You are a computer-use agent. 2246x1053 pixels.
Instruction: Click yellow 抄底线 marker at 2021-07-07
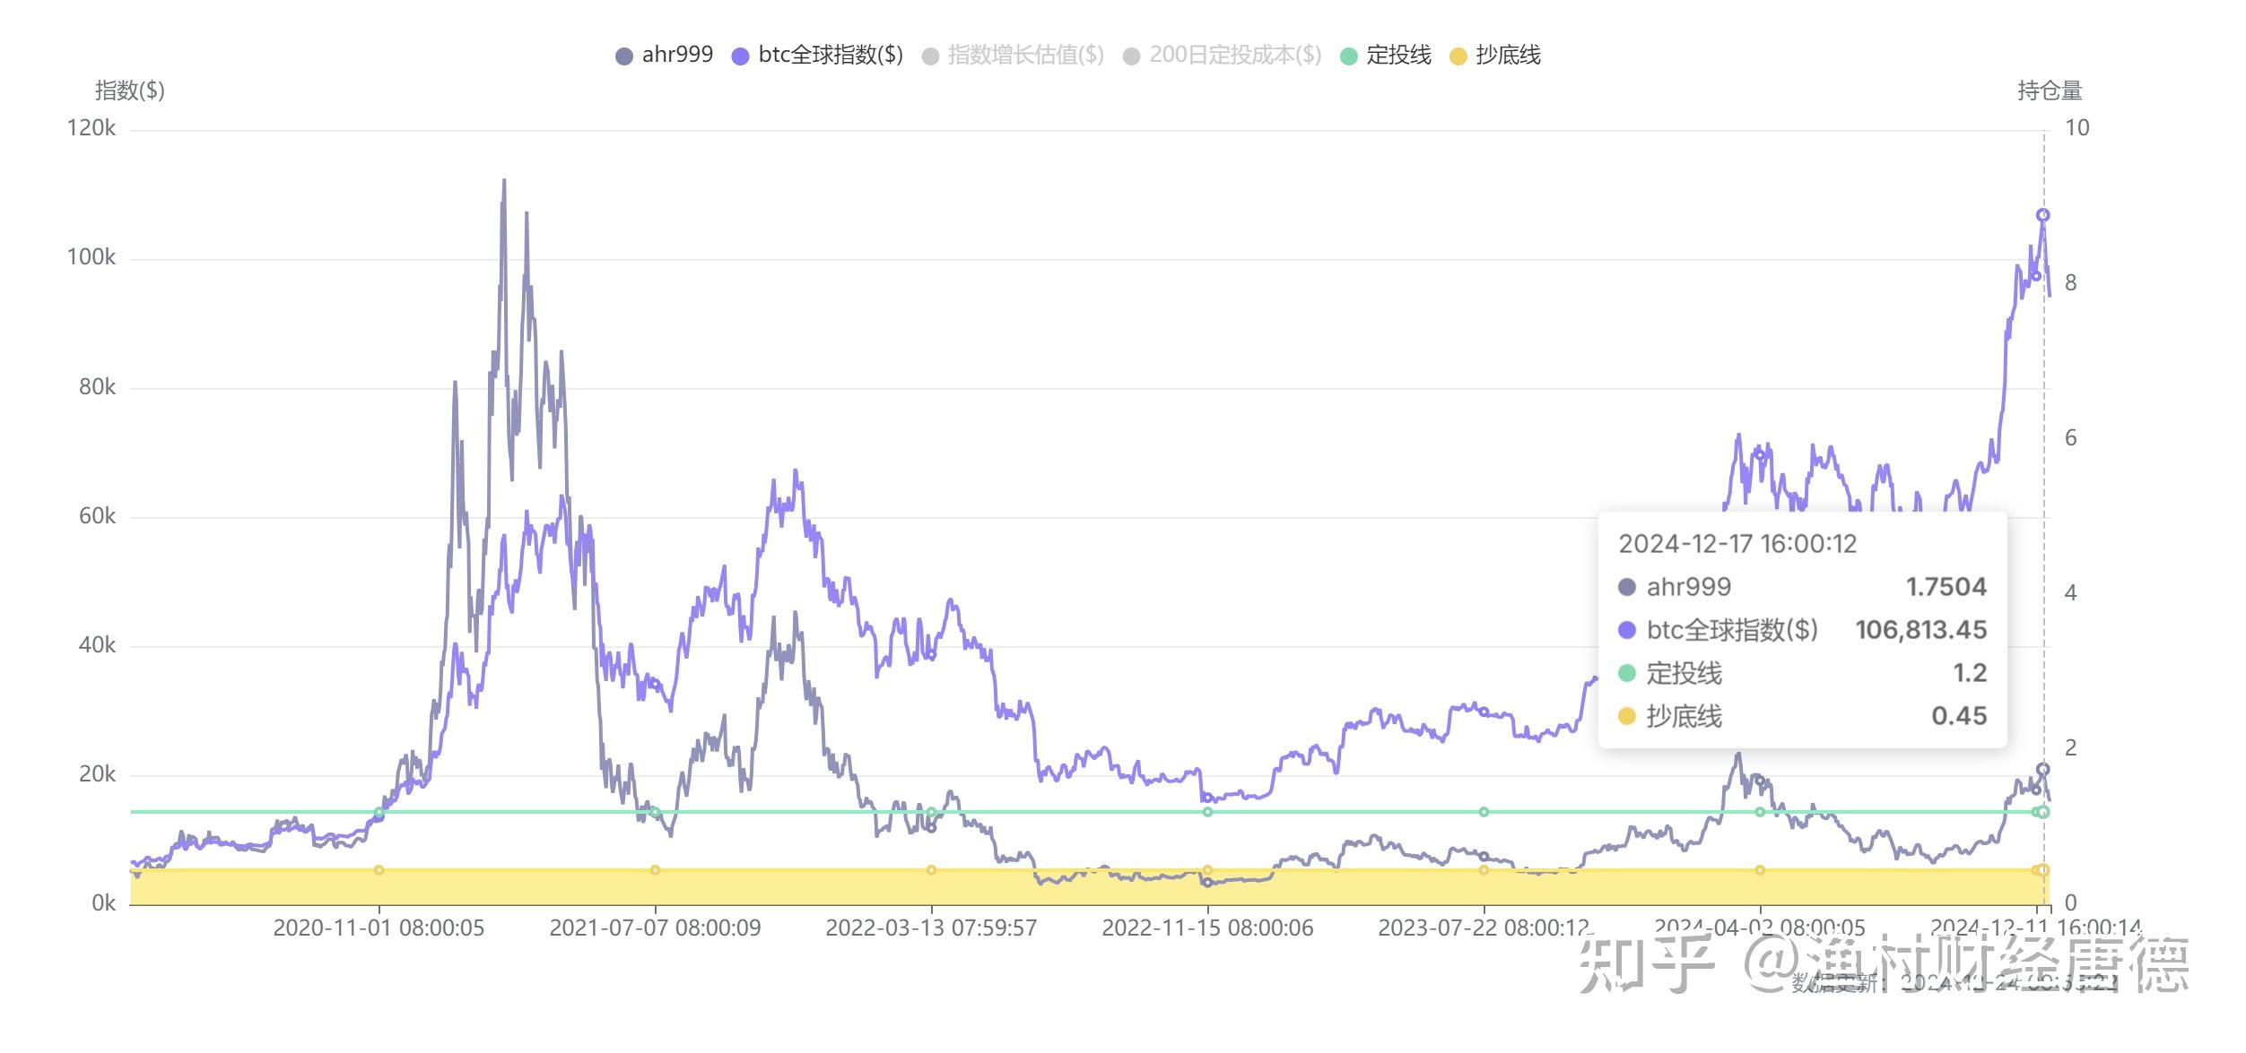click(655, 870)
